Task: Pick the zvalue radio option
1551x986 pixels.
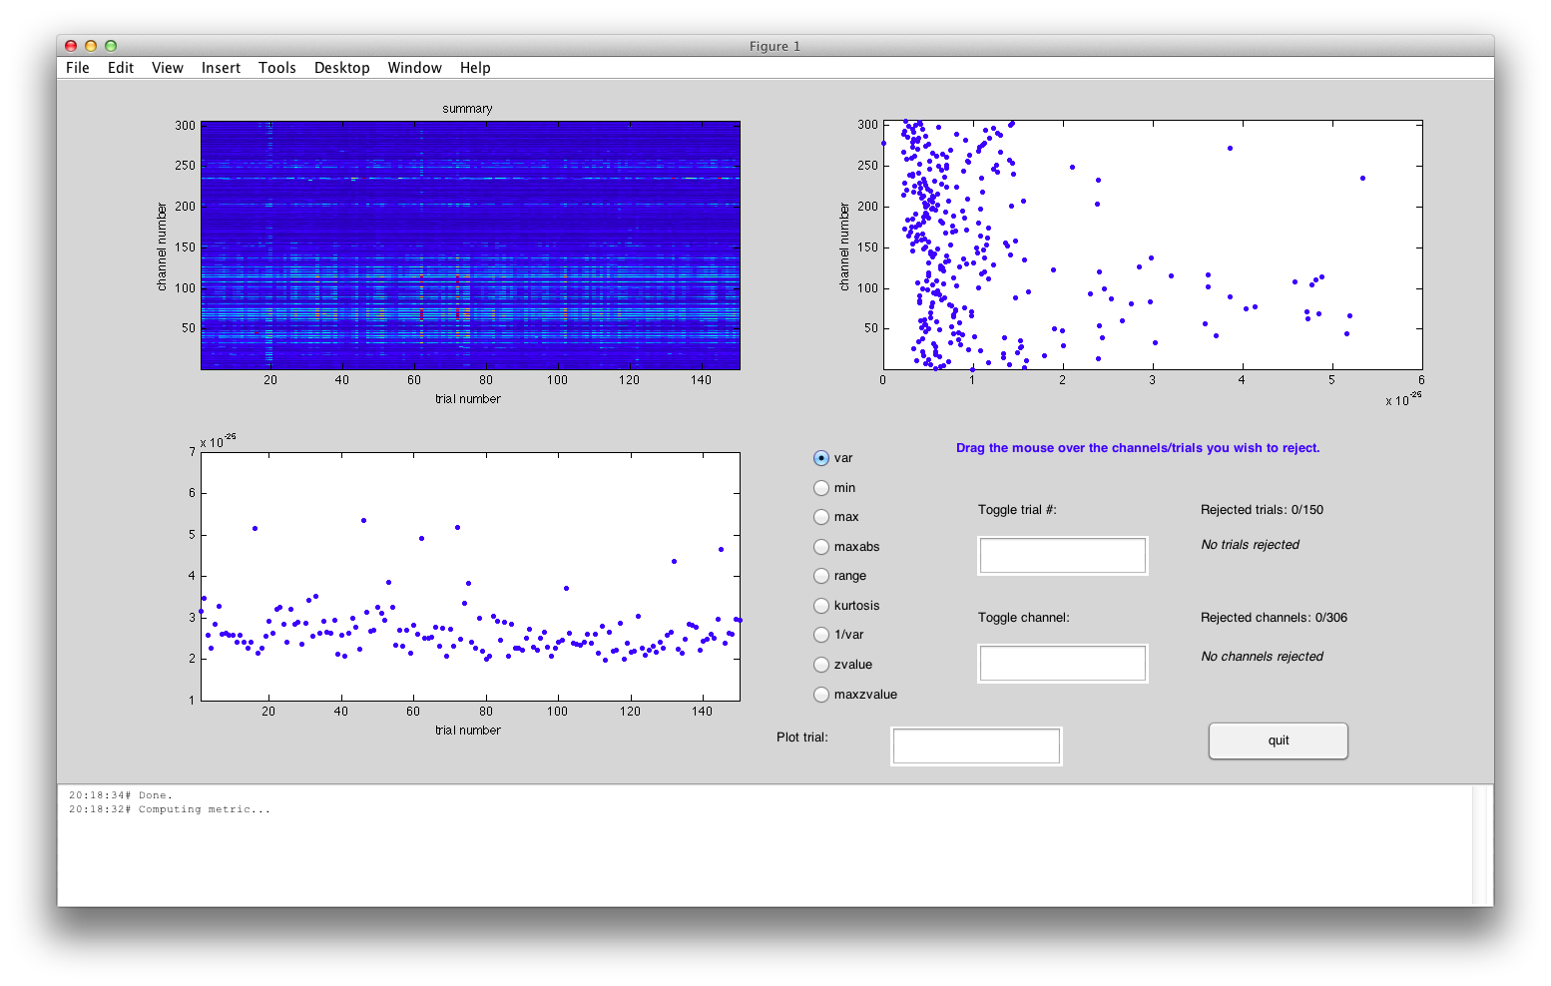Action: 821,665
